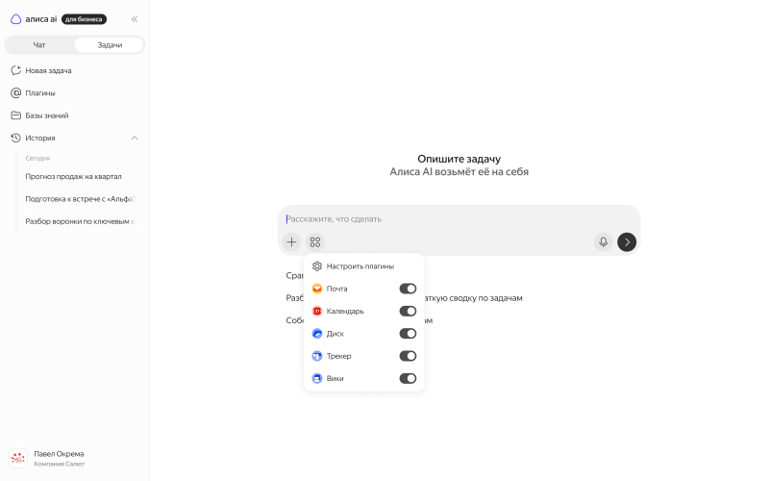Open history item Разбор воронки по ключевым

pyautogui.click(x=81, y=221)
